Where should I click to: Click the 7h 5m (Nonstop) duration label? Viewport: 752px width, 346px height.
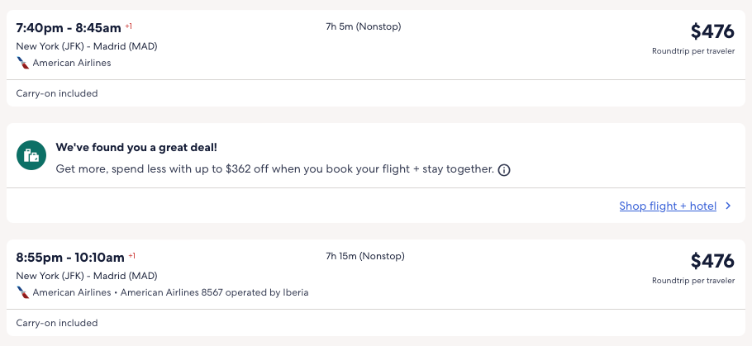pos(364,27)
